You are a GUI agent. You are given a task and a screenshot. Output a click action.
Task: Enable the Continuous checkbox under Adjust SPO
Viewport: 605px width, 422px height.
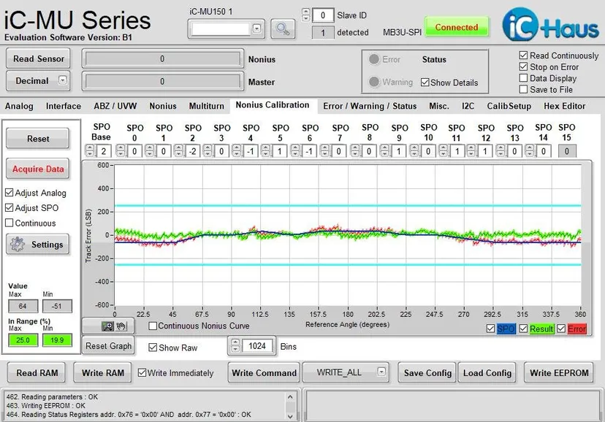[x=9, y=223]
